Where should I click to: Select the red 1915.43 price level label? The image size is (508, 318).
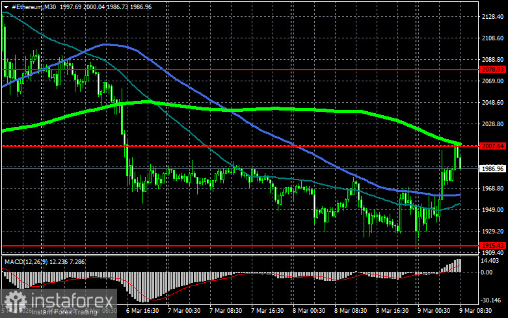tap(493, 246)
